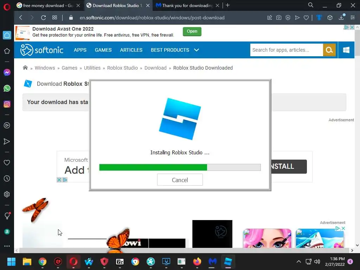Viewport: 360px width, 270px height.
Task: Open ARTICLES menu on Softonic
Action: 131,50
